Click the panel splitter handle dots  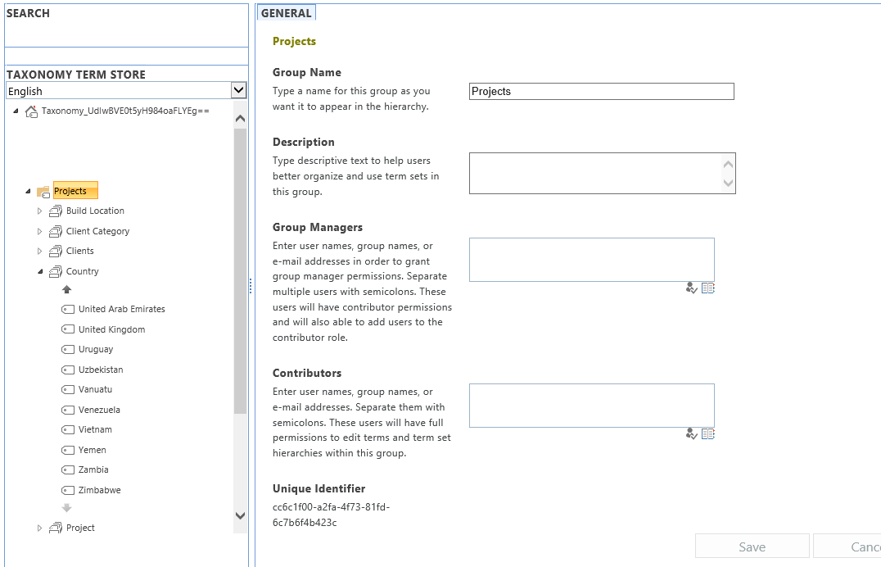251,286
